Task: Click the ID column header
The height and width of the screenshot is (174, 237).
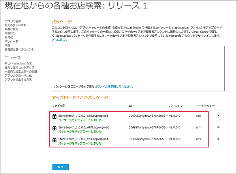Action: (130, 106)
